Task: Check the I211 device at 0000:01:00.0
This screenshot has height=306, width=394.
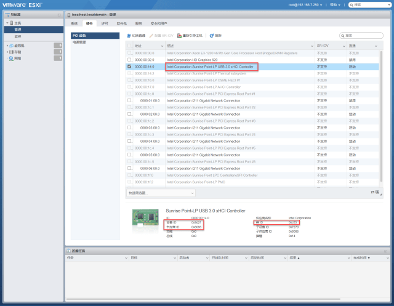Action: pyautogui.click(x=129, y=100)
